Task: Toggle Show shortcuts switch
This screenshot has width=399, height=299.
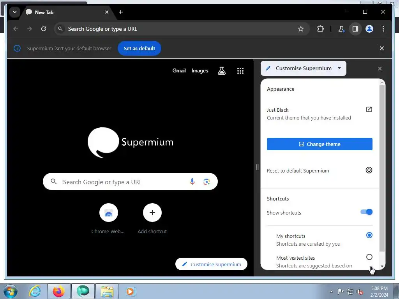Action: (366, 212)
